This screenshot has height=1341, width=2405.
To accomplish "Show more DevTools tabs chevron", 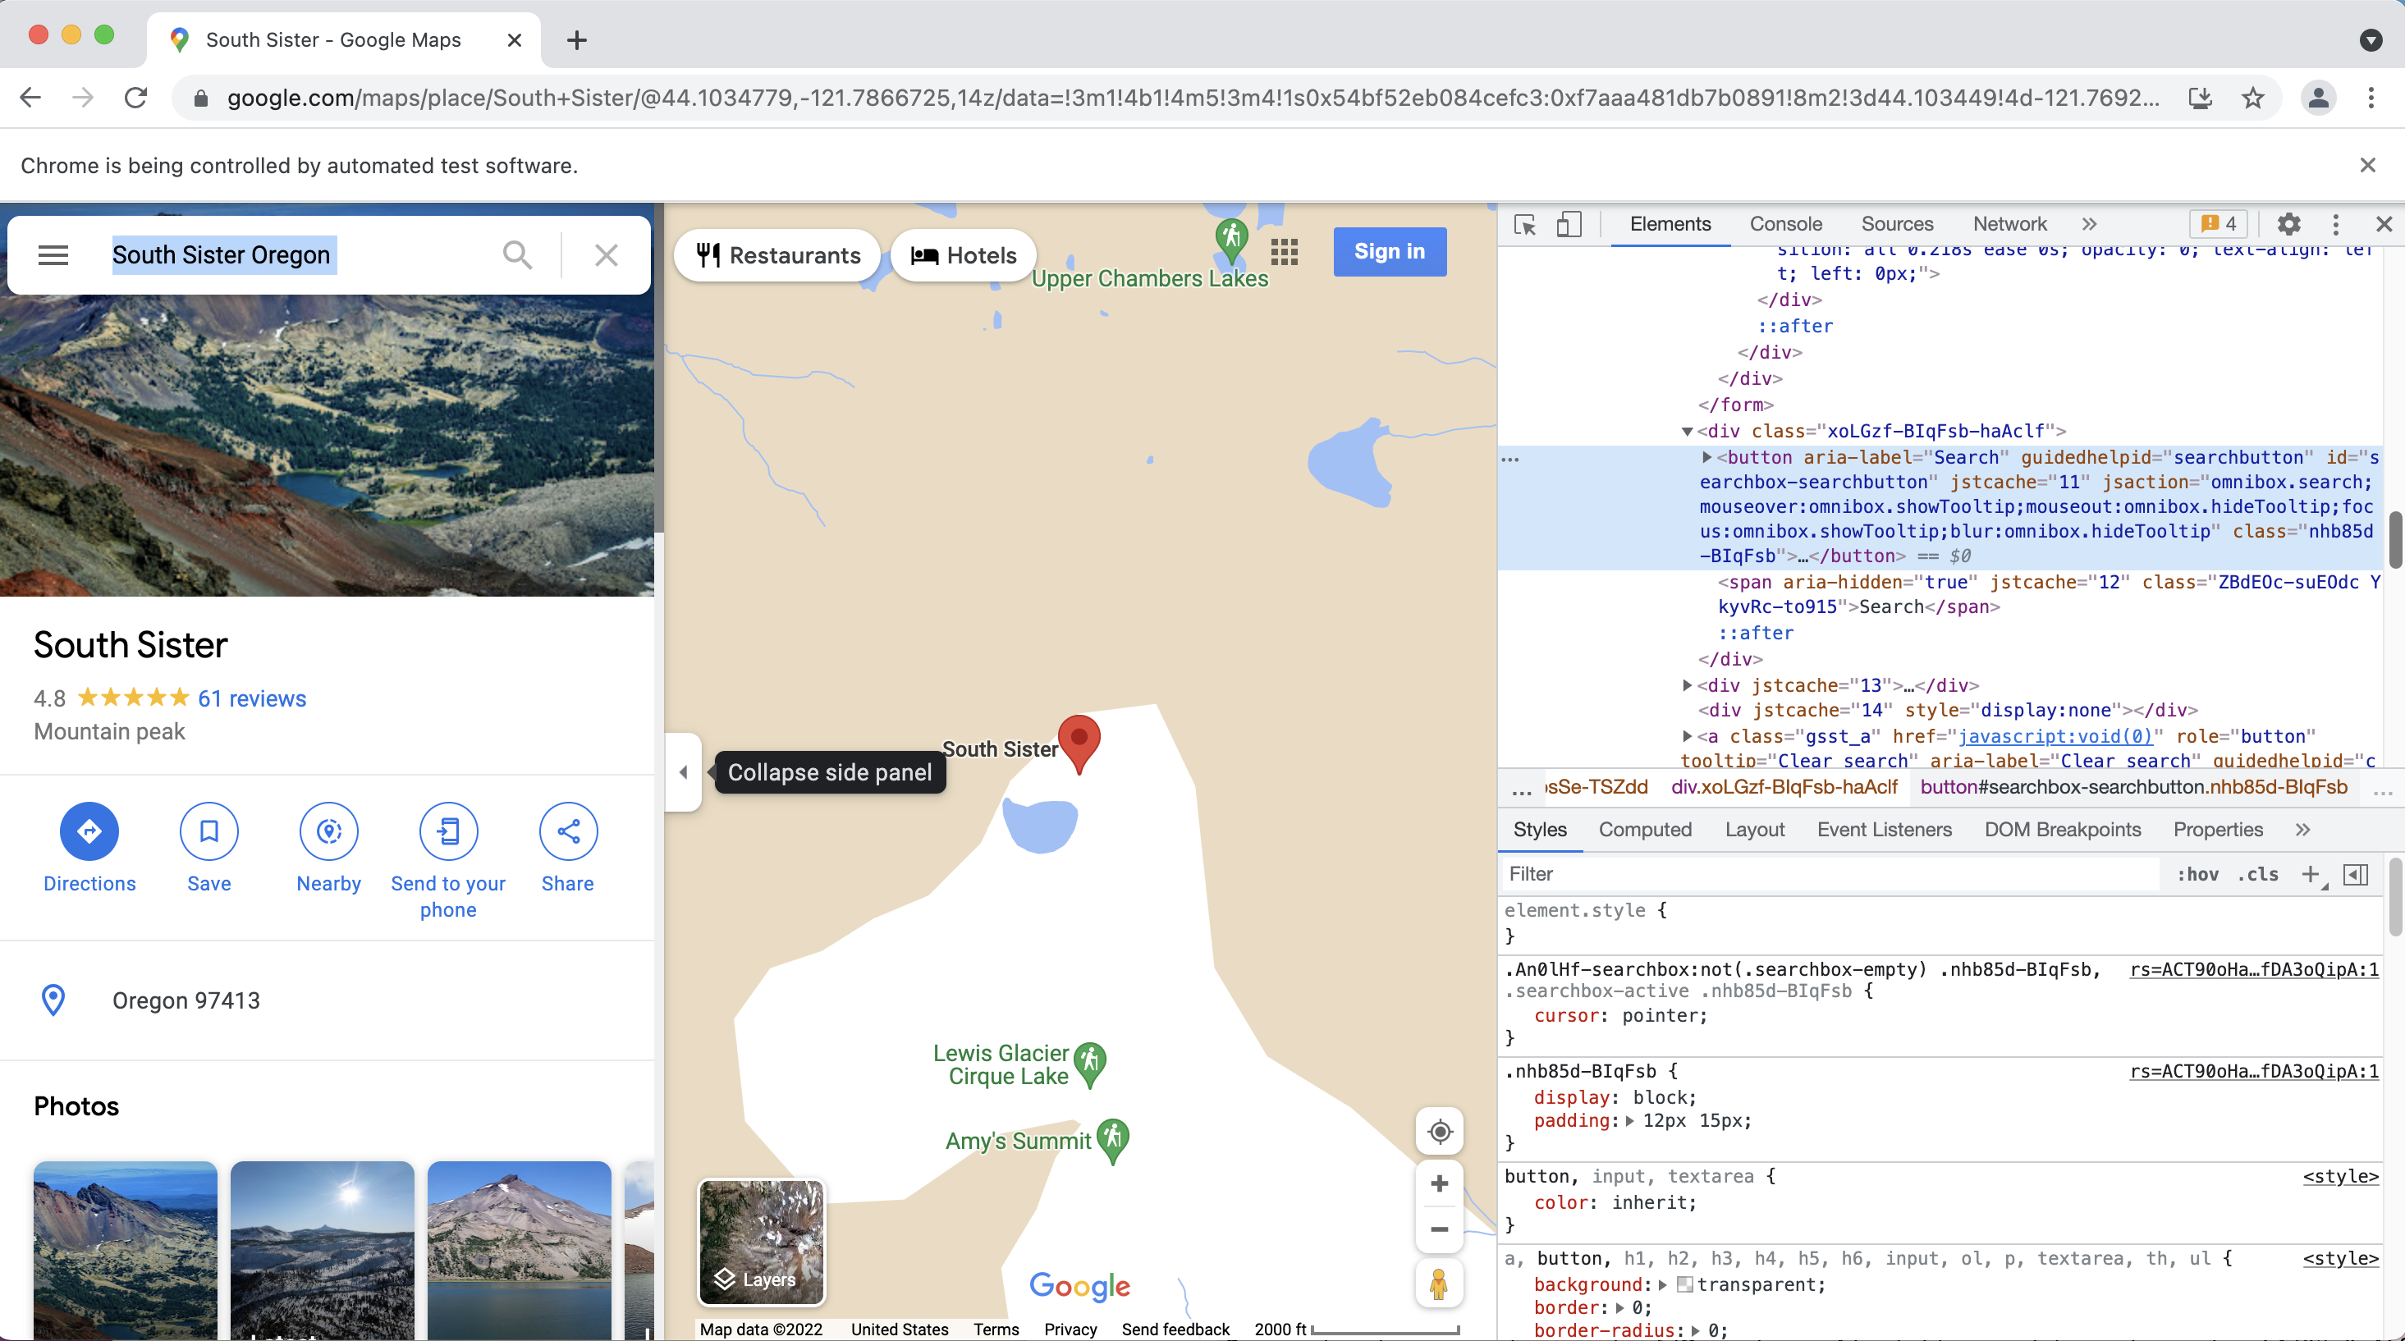I will [2090, 224].
